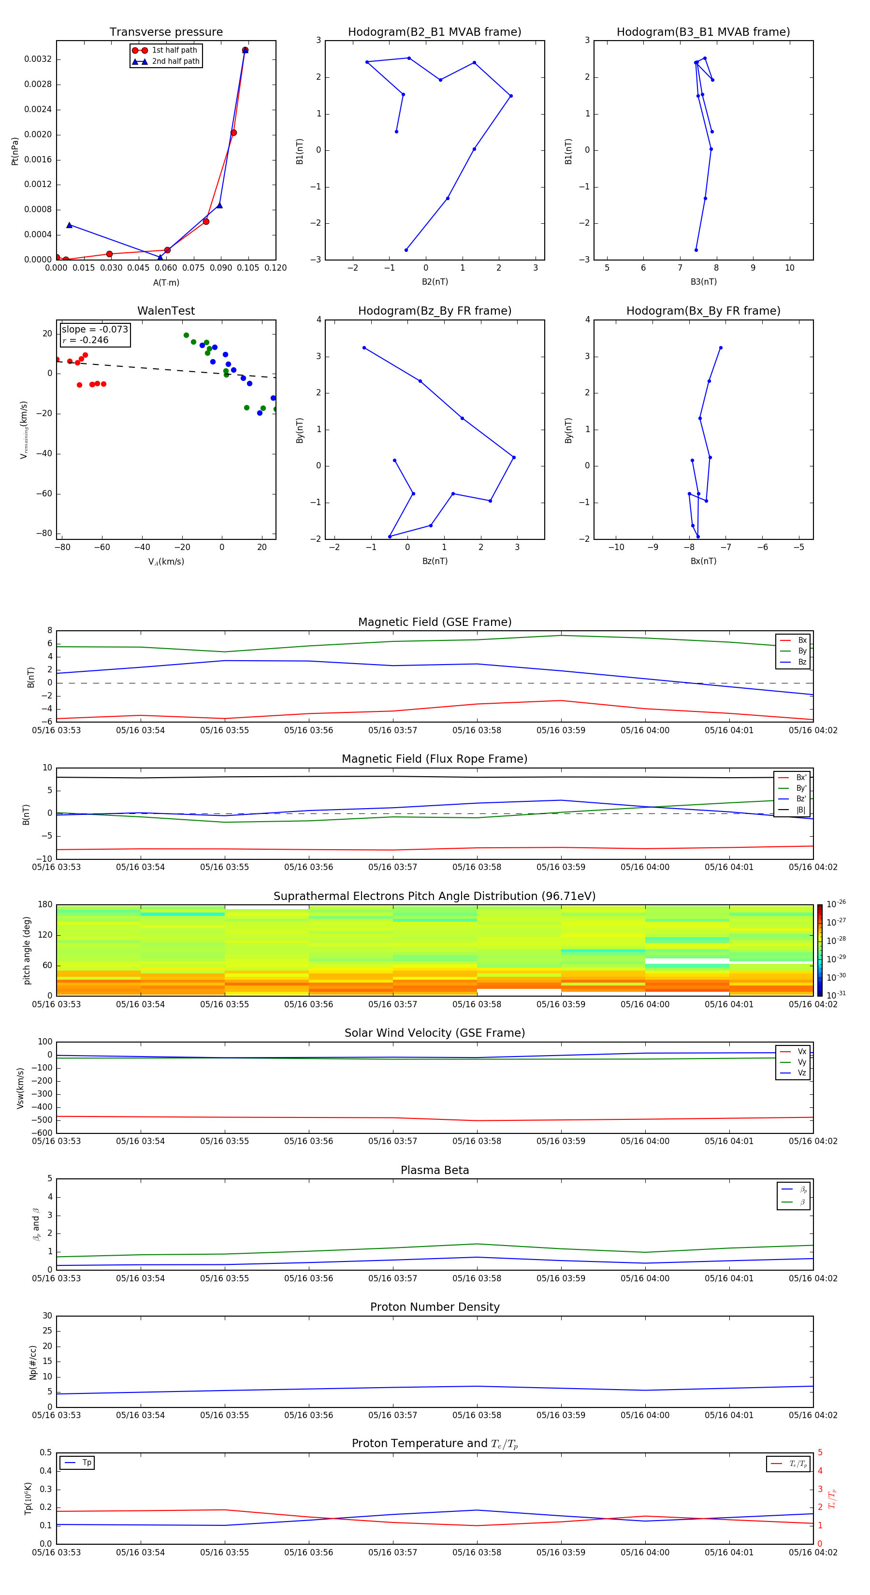
Task: Click the colorbar tick label 10^-26
Action: click(836, 904)
